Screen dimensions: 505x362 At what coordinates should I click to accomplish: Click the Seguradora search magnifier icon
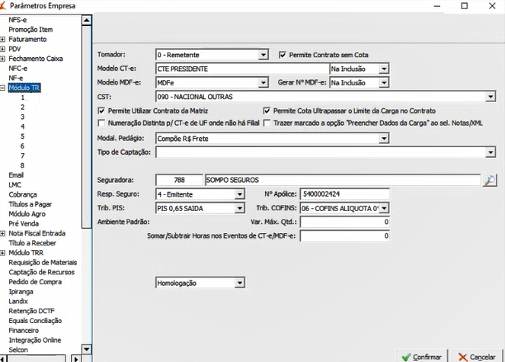tap(490, 180)
